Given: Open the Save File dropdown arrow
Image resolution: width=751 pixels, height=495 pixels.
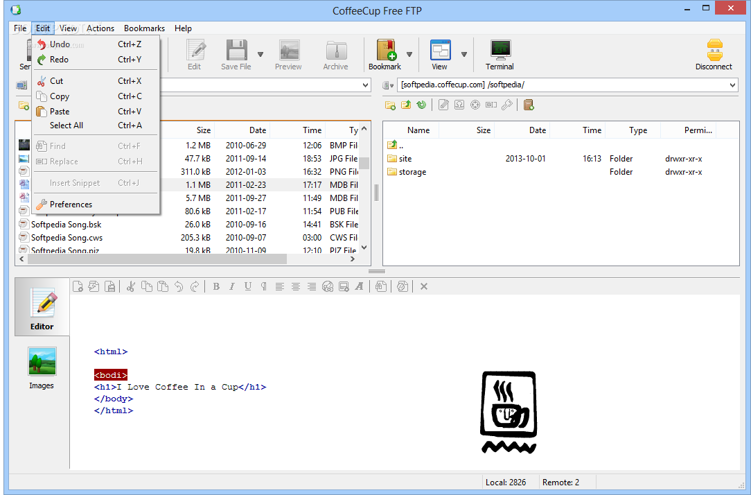Looking at the screenshot, I should click(260, 55).
